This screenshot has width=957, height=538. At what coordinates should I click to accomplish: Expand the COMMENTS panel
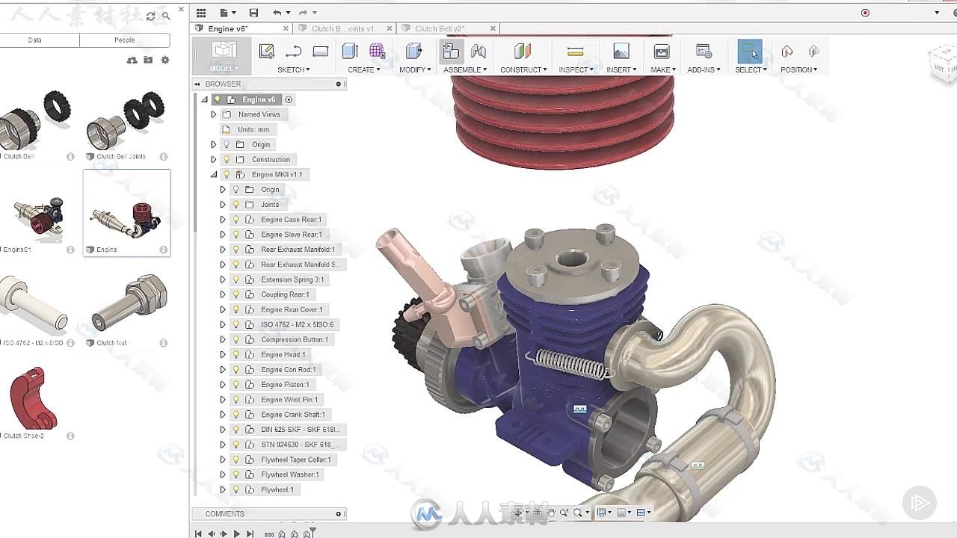click(x=339, y=514)
